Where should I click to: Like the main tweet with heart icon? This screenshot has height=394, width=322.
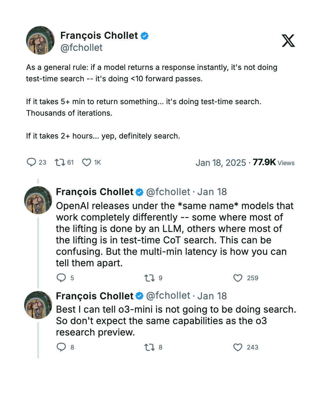[x=87, y=163]
